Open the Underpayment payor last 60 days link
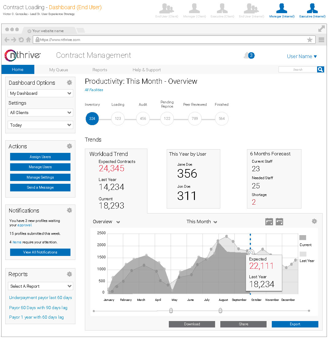Image resolution: width=330 pixels, height=340 pixels. pos(40,297)
